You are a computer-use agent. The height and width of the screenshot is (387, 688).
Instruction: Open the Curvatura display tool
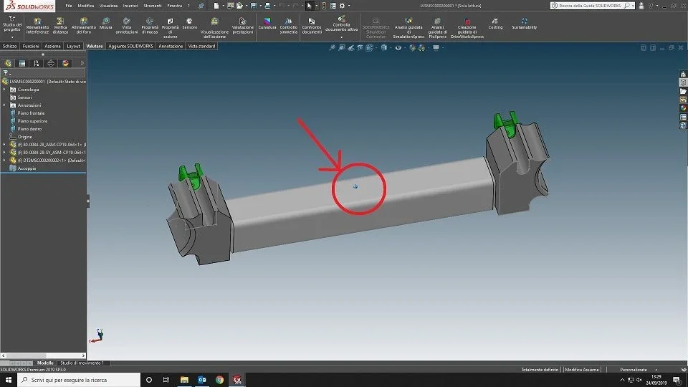(267, 24)
